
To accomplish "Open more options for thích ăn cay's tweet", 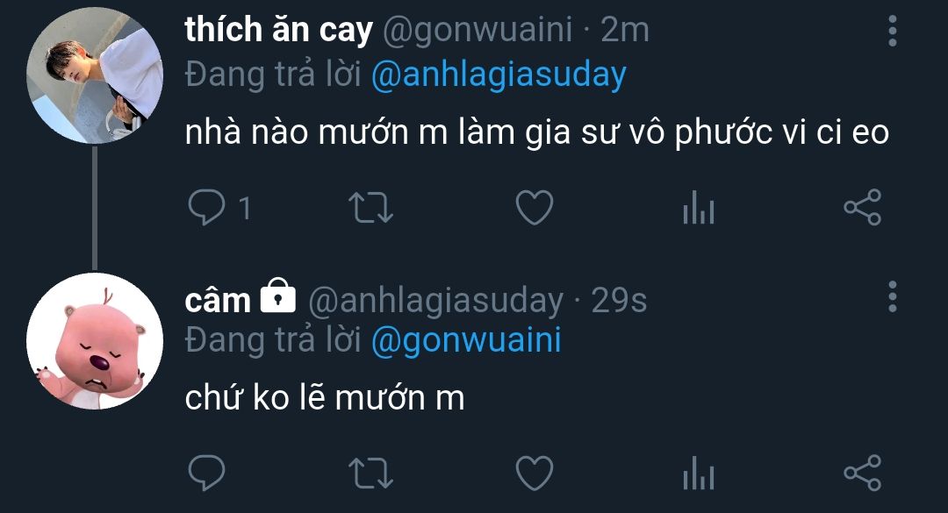I will point(893,31).
